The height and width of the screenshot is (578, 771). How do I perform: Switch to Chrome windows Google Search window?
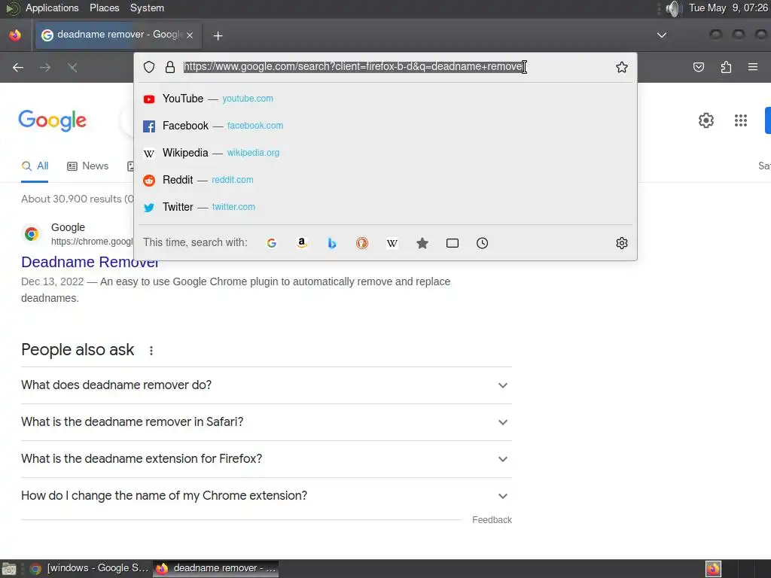[x=89, y=568]
